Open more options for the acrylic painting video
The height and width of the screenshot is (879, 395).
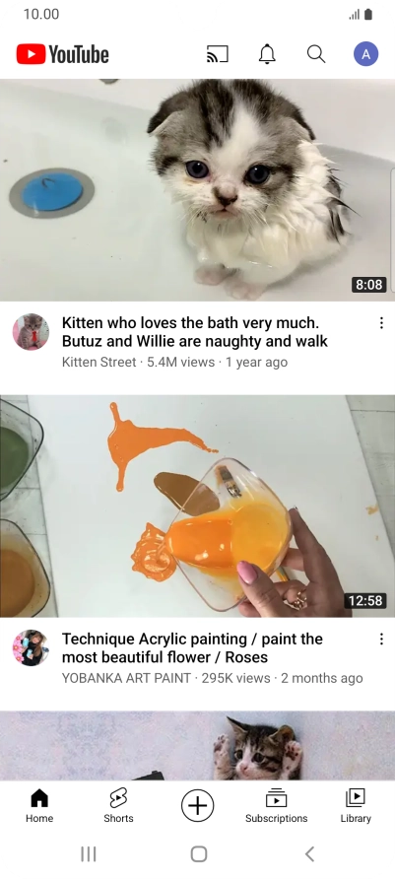(x=381, y=640)
